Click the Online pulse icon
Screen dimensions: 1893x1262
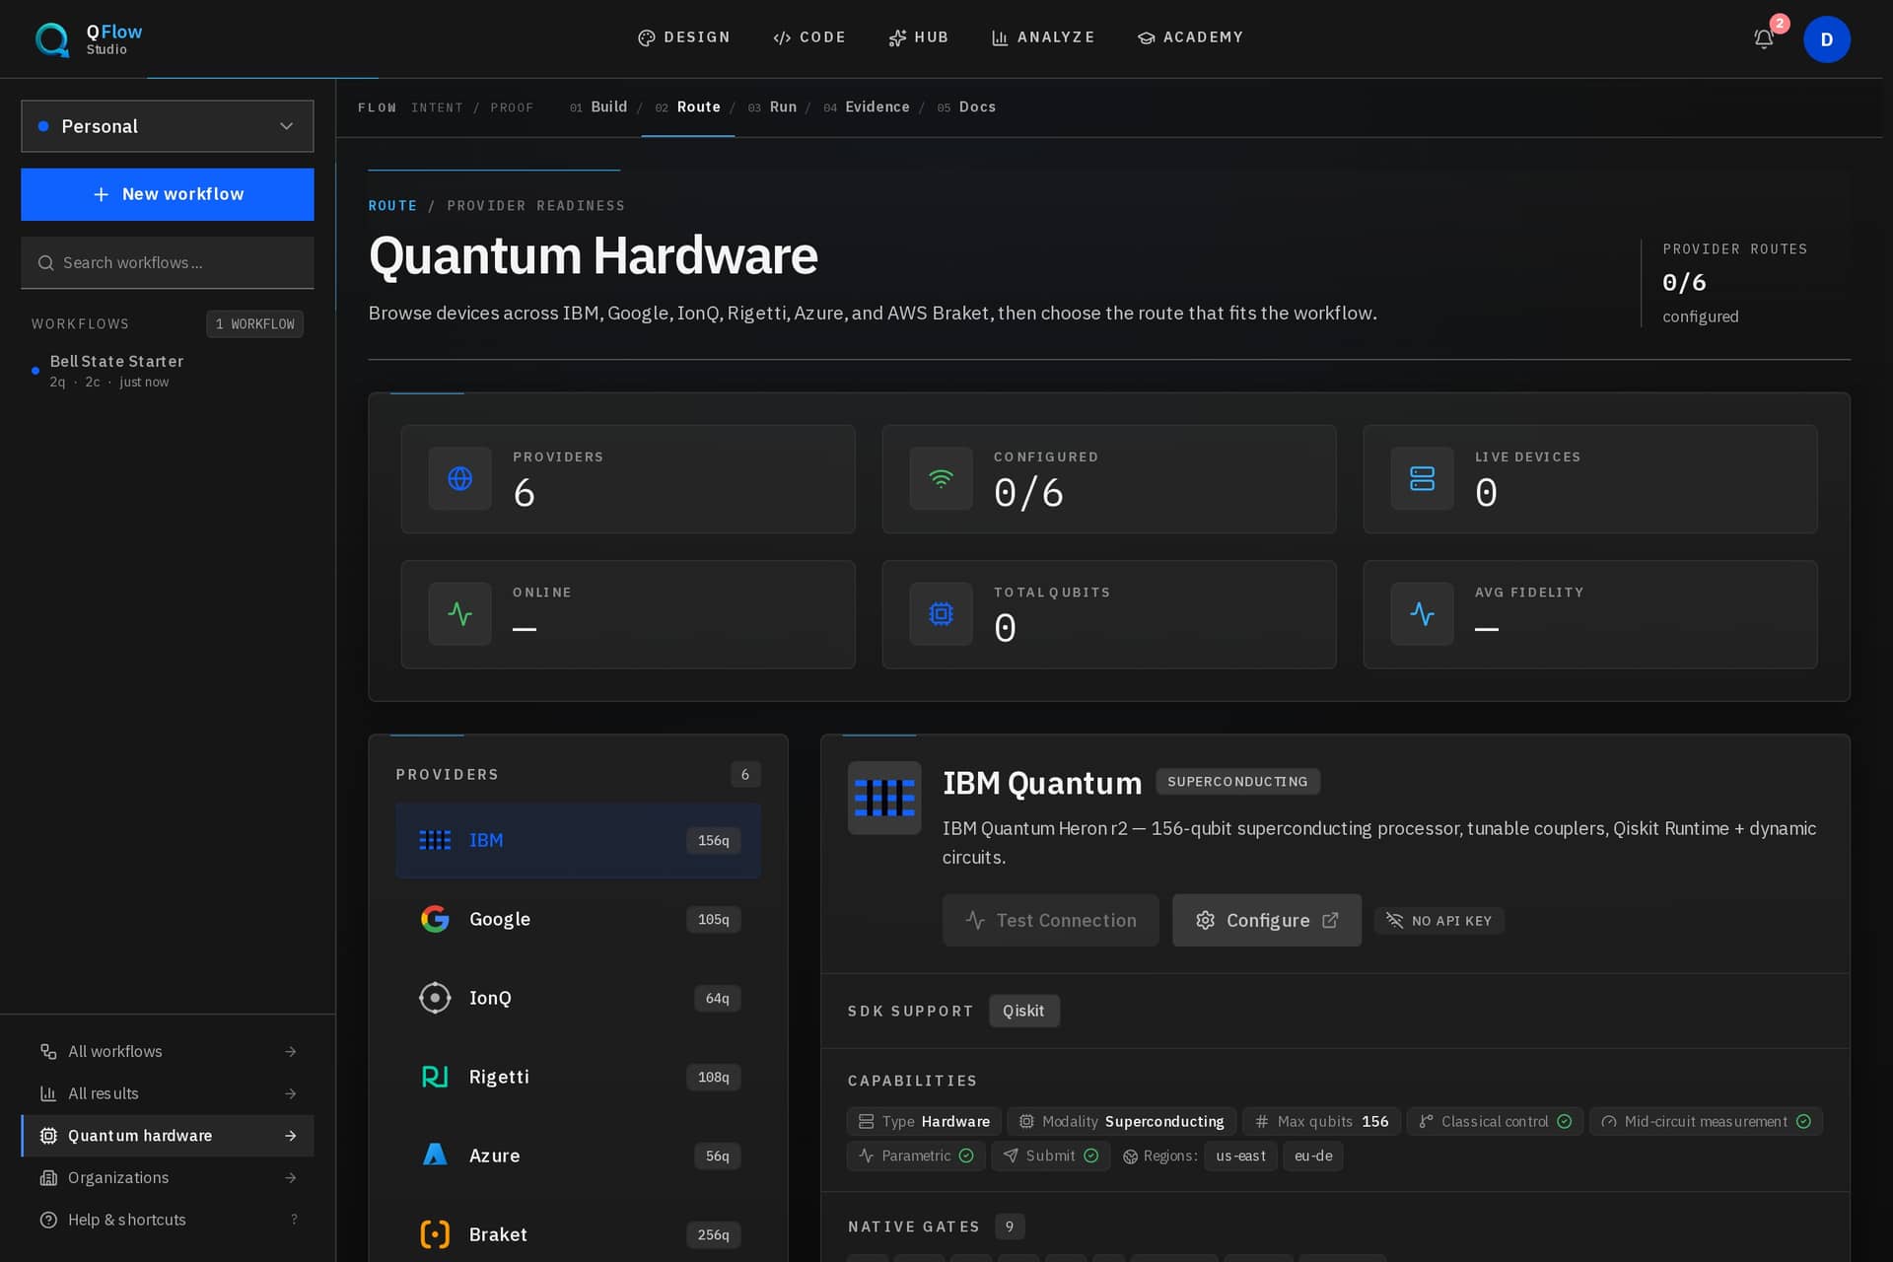(459, 613)
